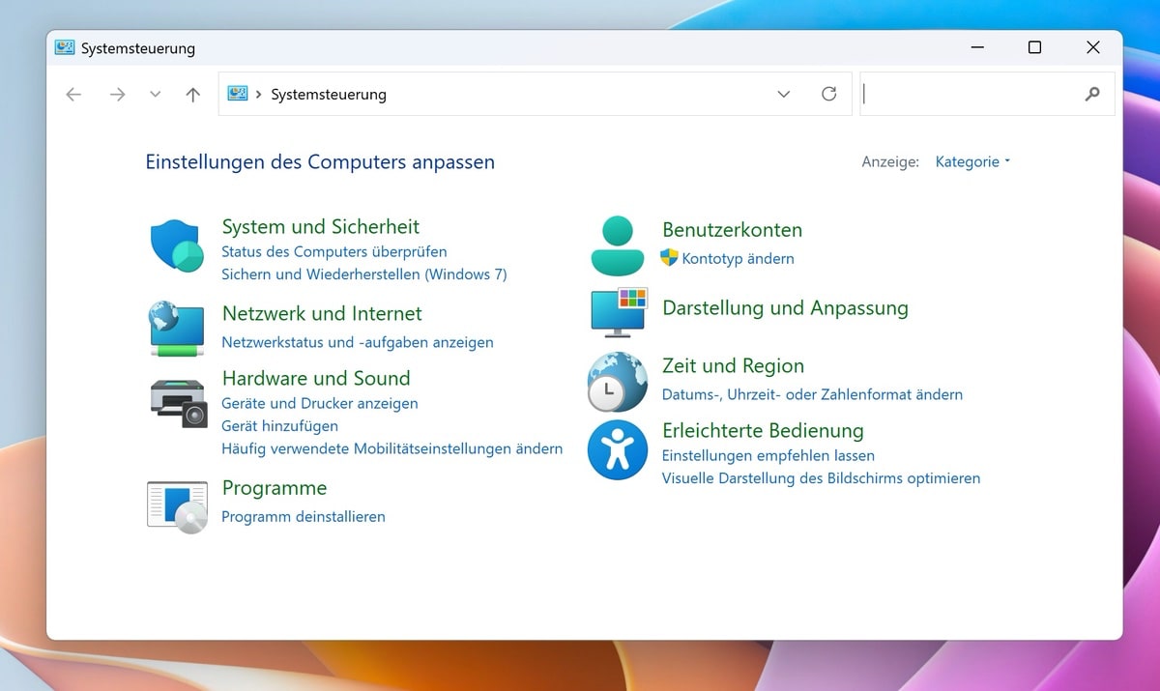Screen dimensions: 1160x691
Task: Open Darstellung und Anpassung via the monitor icon
Action: pos(617,311)
